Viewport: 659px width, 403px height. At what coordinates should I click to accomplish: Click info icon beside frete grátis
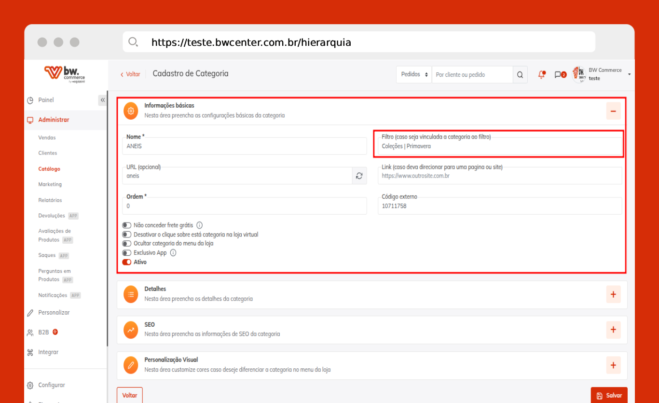(x=199, y=225)
